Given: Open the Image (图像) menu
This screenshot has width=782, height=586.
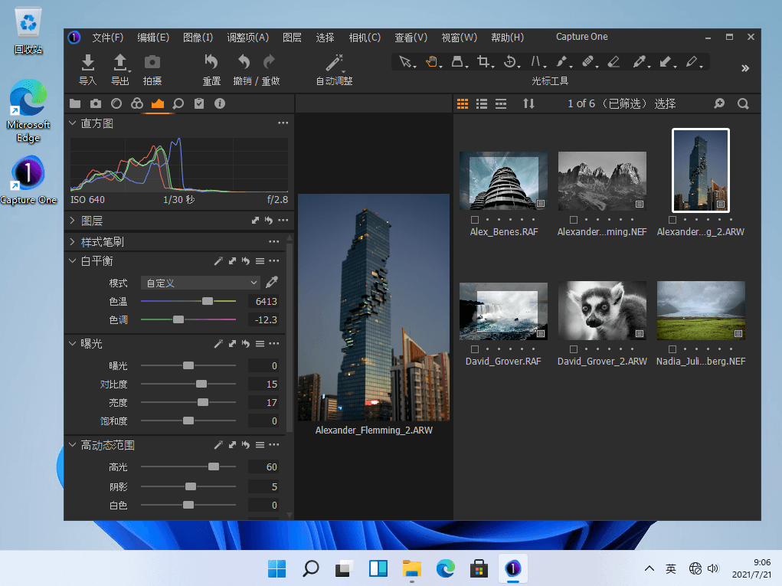Looking at the screenshot, I should point(198,38).
